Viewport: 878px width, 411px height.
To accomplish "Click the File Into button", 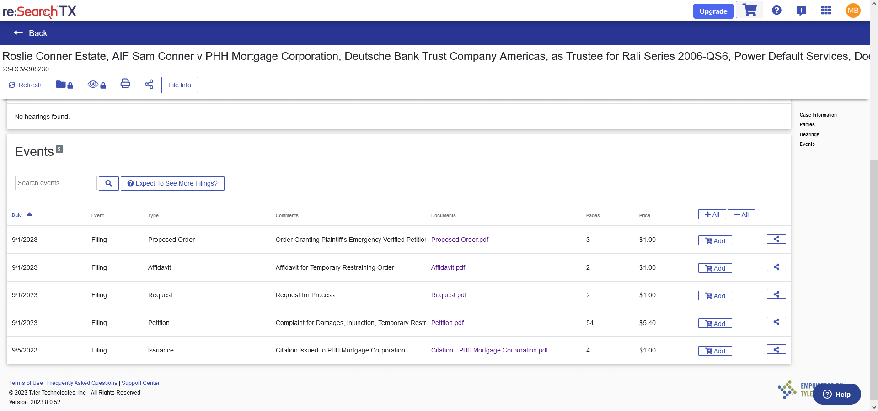I will [180, 85].
